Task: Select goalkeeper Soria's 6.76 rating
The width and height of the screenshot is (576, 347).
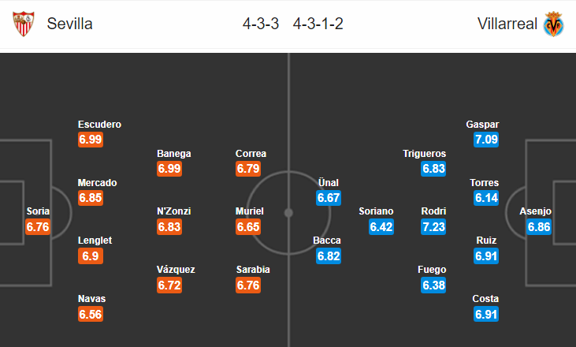Action: [x=38, y=227]
